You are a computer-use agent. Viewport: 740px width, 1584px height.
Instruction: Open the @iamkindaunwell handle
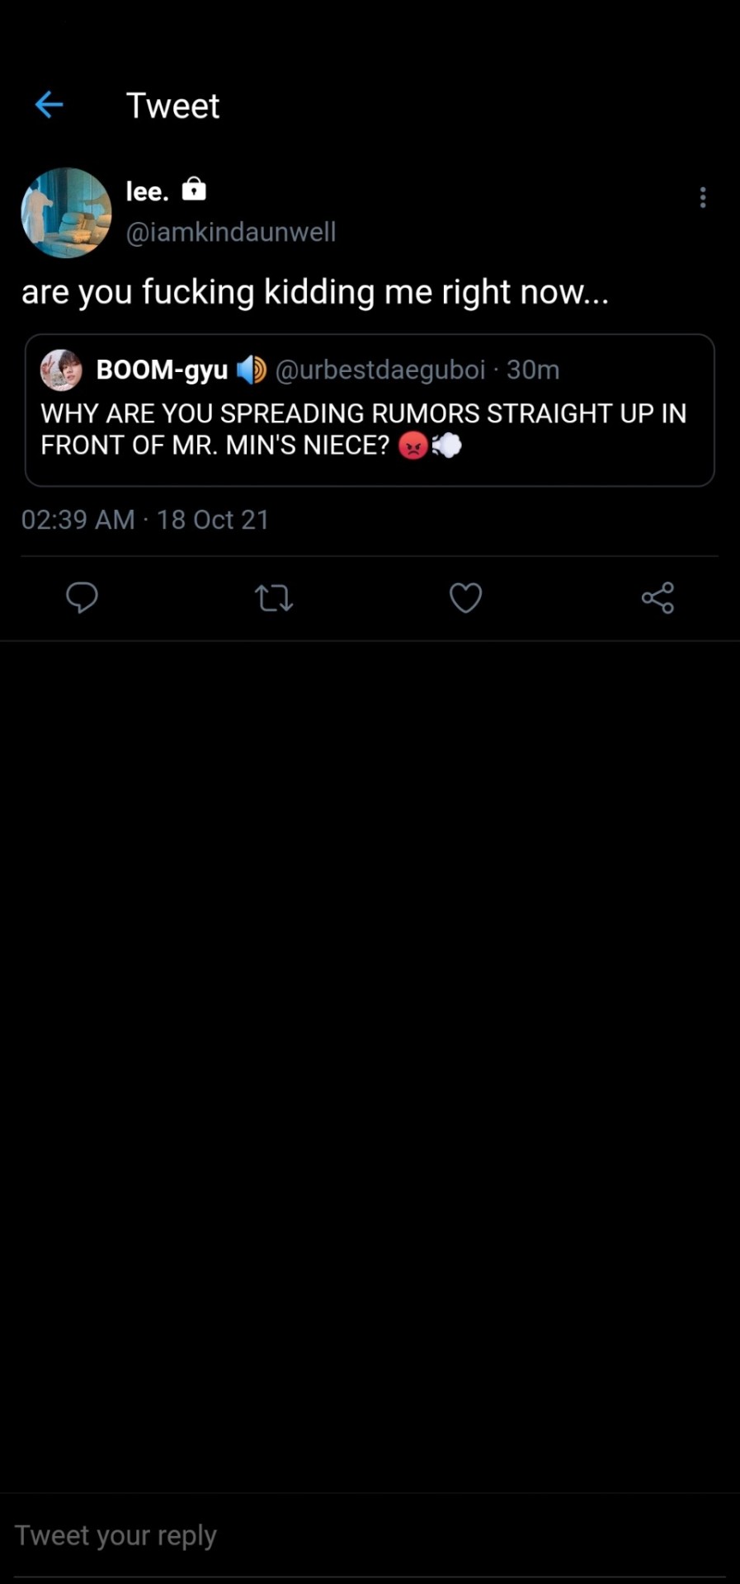pyautogui.click(x=231, y=232)
